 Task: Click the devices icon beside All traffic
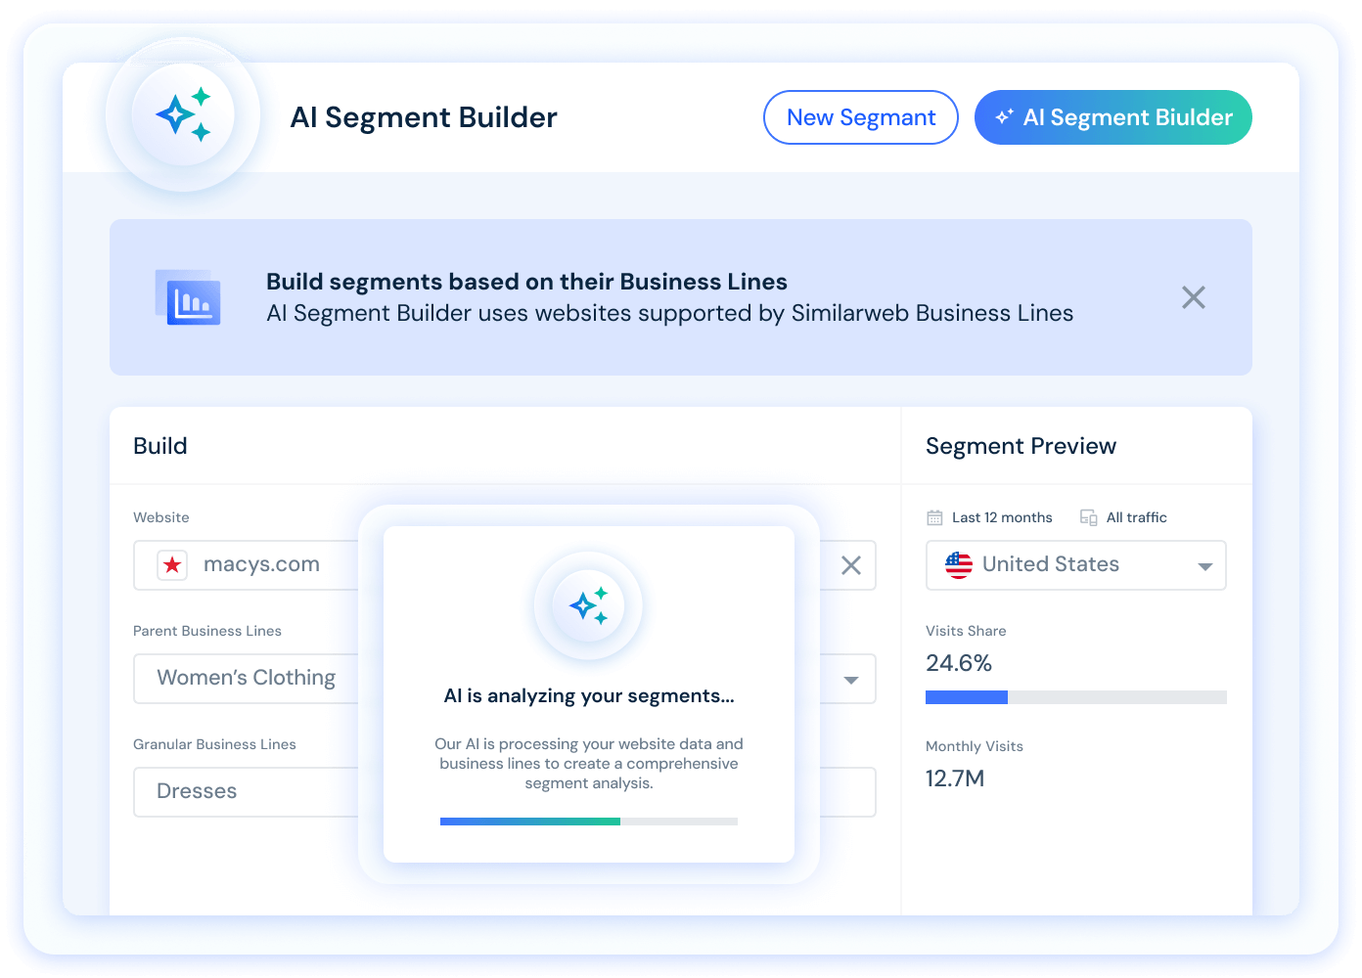[1088, 517]
